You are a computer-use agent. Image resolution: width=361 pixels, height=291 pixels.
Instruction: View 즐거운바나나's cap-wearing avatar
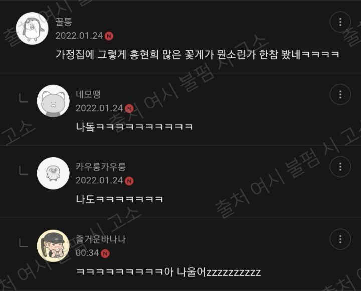point(53,246)
